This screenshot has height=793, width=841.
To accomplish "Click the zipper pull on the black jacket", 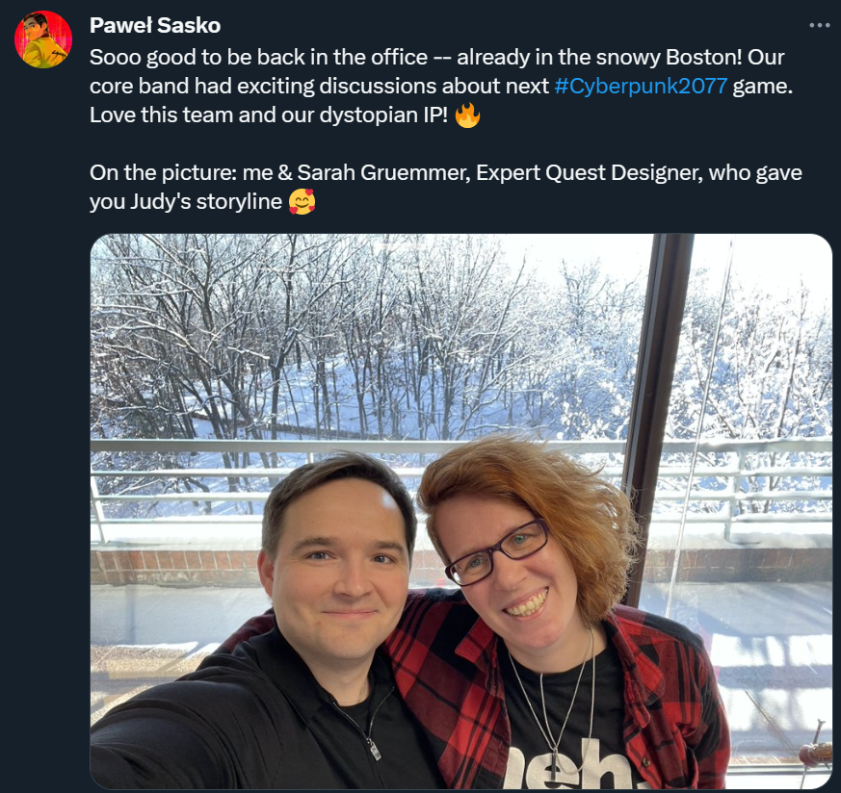I will pyautogui.click(x=375, y=747).
